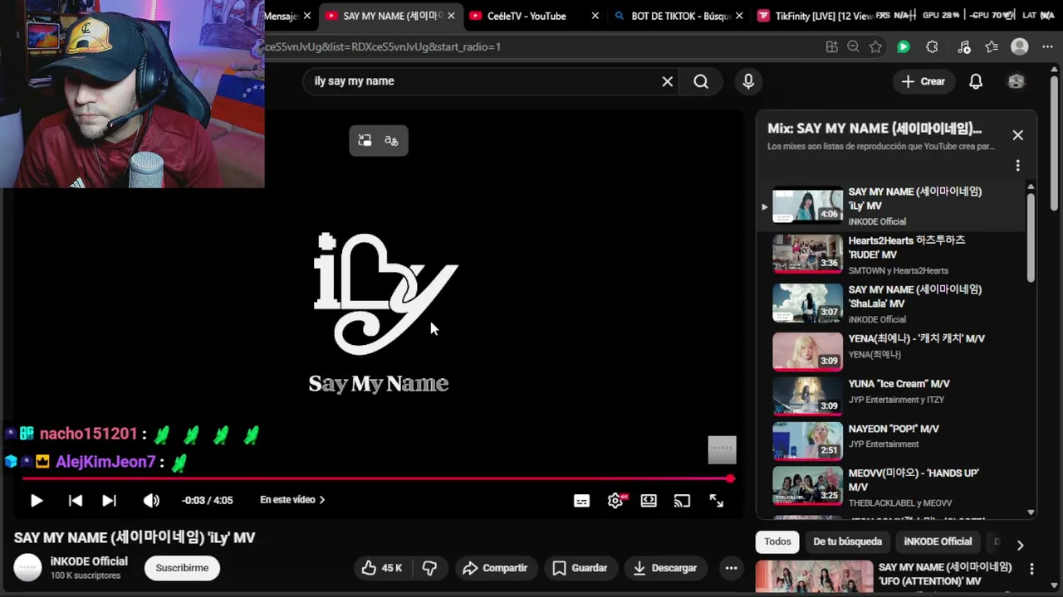Viewport: 1063px width, 597px height.
Task: Select the iNKODE Official filter chip
Action: pyautogui.click(x=938, y=541)
